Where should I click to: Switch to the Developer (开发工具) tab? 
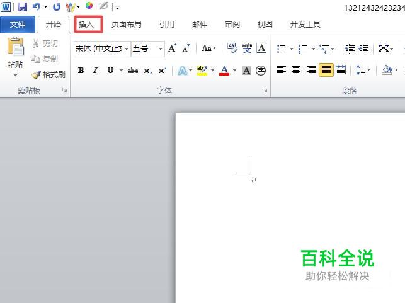point(305,25)
